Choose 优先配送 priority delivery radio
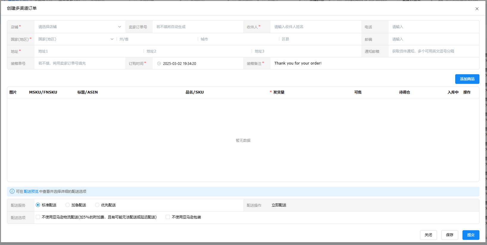Image resolution: width=487 pixels, height=245 pixels. tap(97, 205)
